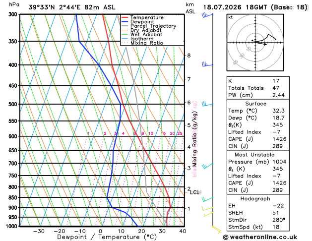Click the 'EH' value -22

click(x=278, y=206)
